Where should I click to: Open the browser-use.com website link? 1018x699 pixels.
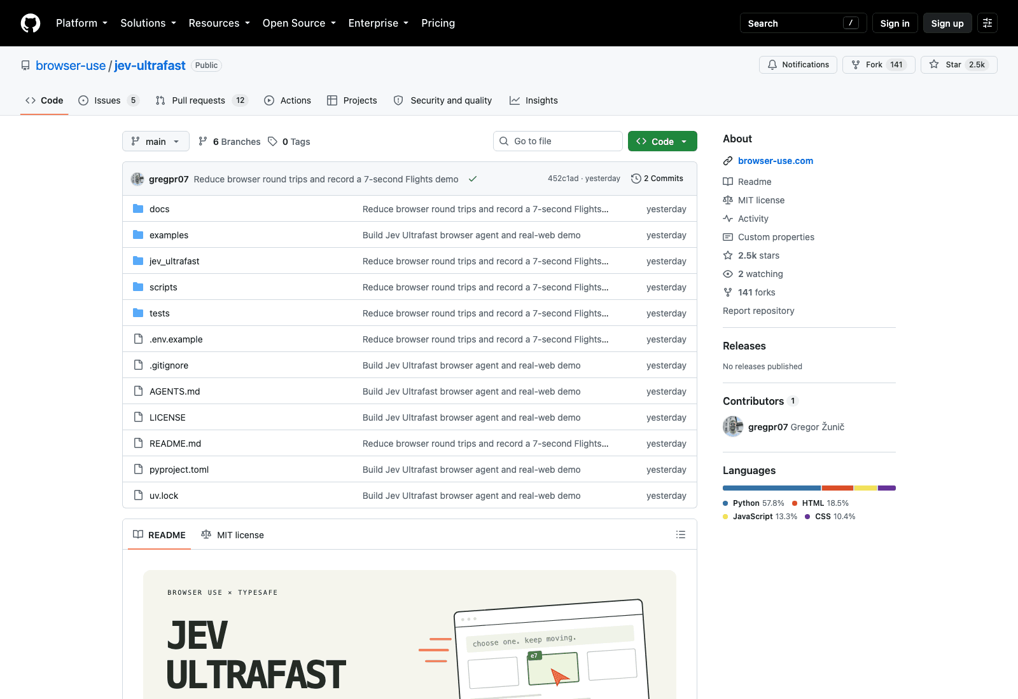776,161
